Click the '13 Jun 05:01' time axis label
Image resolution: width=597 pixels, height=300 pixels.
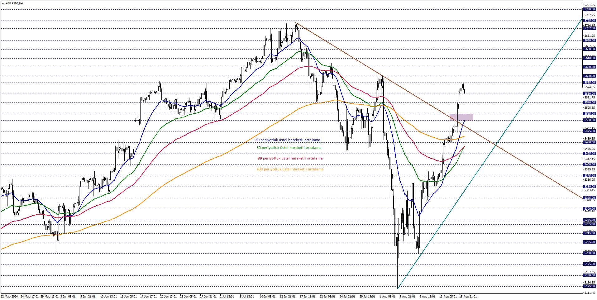(x=128, y=297)
